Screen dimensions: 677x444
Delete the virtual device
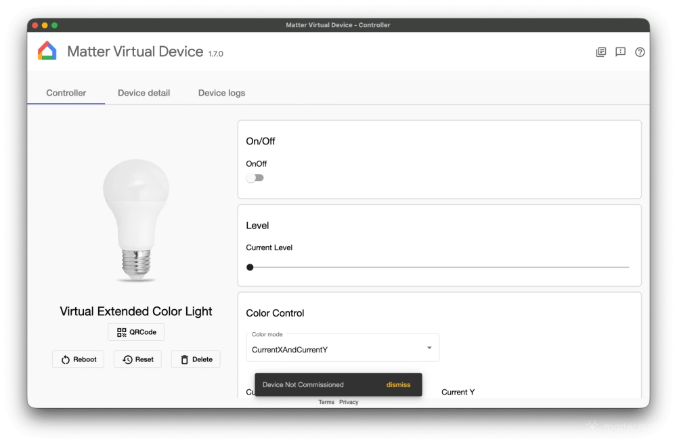pyautogui.click(x=196, y=359)
